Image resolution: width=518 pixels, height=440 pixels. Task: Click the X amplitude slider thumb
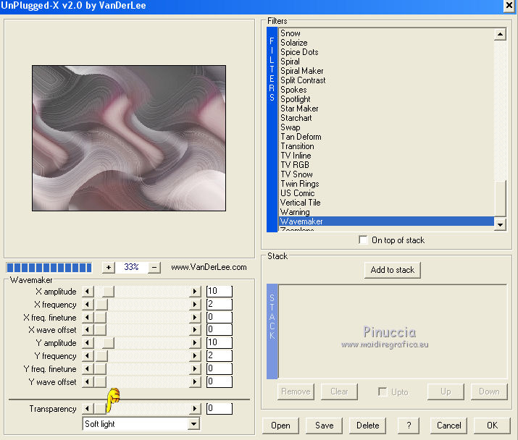pyautogui.click(x=108, y=292)
